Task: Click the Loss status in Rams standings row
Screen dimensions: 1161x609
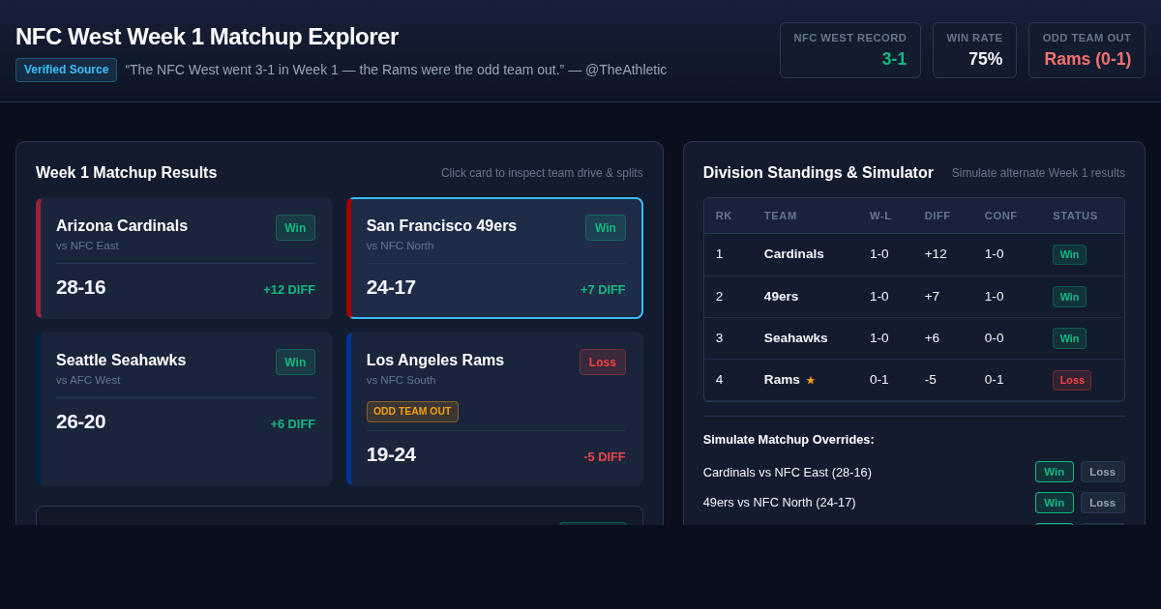Action: click(1072, 380)
